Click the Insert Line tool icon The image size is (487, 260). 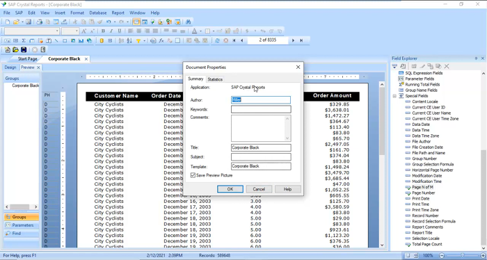[x=56, y=40]
